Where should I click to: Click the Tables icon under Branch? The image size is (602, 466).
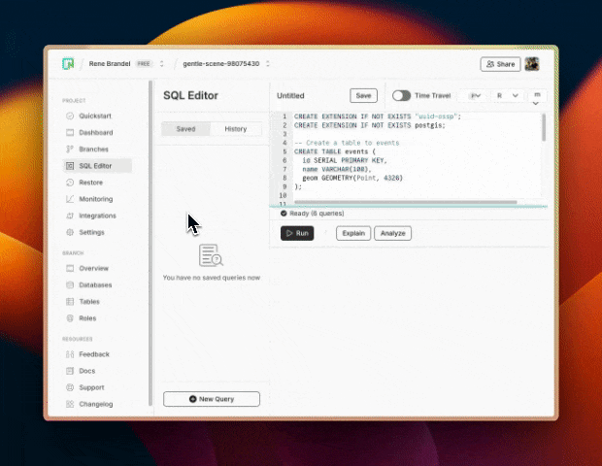click(70, 302)
